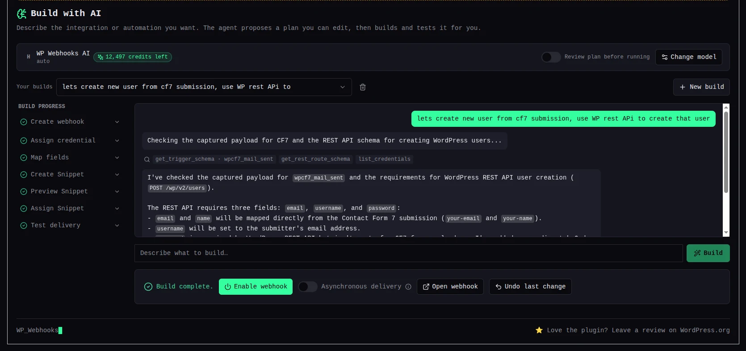Click the Describe what to build input

coord(409,253)
